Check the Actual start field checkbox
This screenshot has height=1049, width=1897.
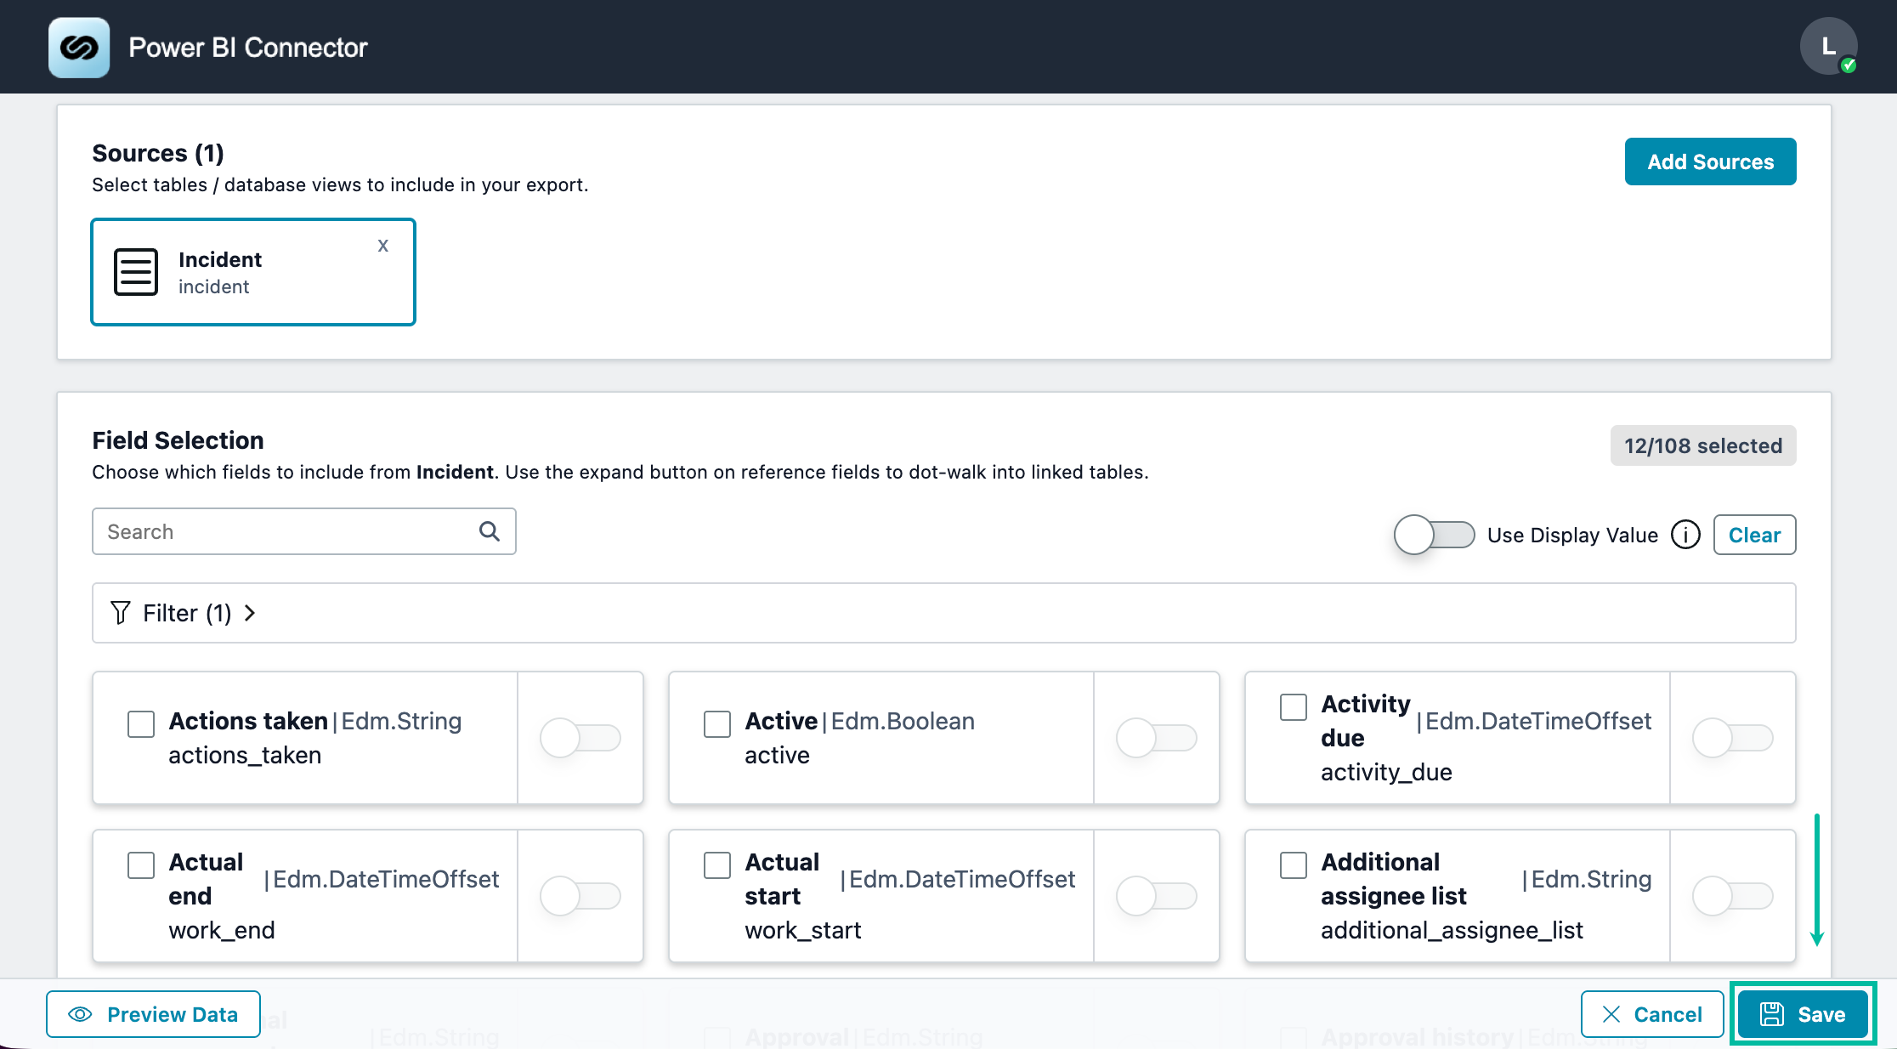pos(717,865)
